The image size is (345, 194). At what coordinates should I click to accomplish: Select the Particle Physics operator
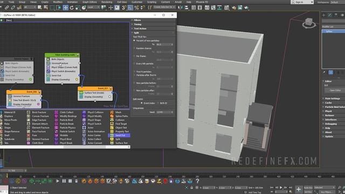[67, 128]
